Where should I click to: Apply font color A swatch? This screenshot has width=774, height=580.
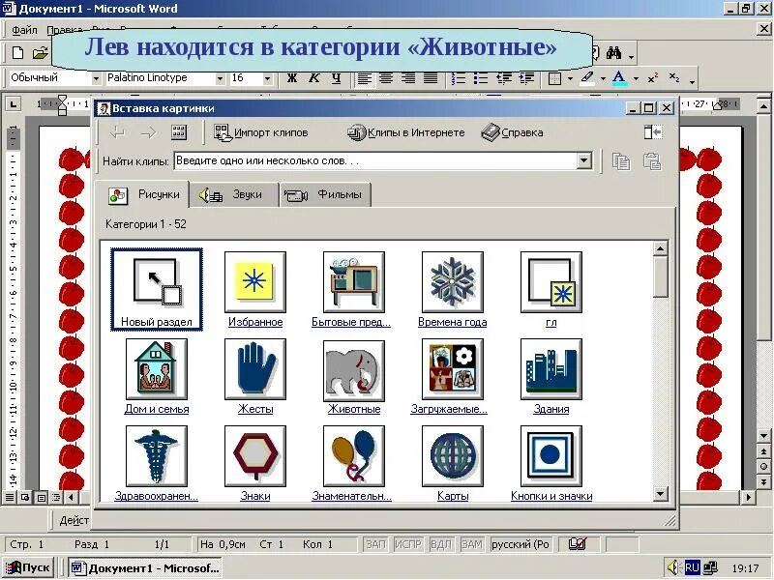click(619, 78)
